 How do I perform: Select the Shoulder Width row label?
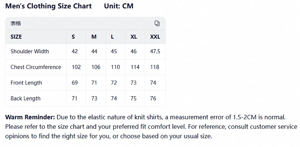(x=30, y=51)
